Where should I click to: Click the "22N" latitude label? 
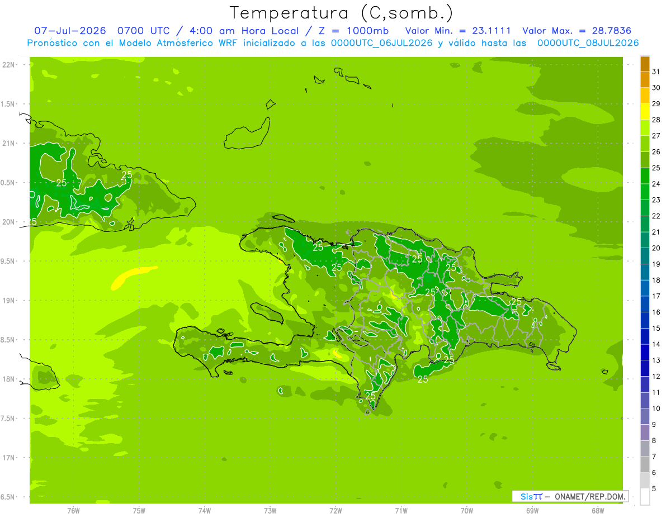click(x=9, y=65)
